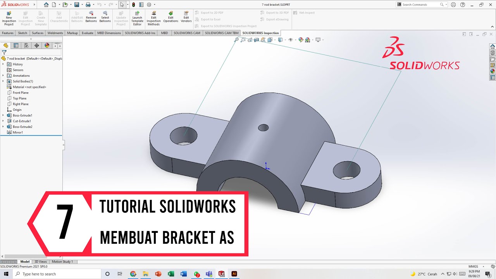Click Help question mark icon
The width and height of the screenshot is (496, 279).
point(462,5)
